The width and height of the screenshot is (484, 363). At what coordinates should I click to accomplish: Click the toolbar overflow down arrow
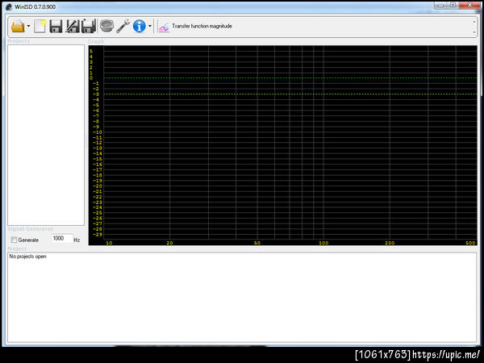(x=474, y=32)
